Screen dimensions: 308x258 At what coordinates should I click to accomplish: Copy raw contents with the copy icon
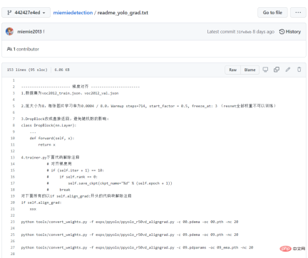tap(277, 70)
